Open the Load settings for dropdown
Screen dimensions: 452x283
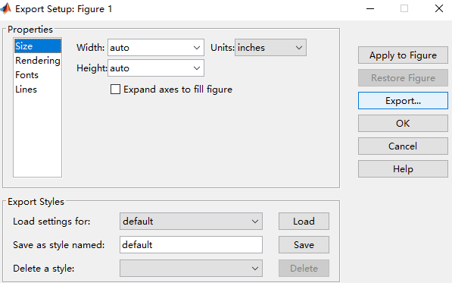191,222
